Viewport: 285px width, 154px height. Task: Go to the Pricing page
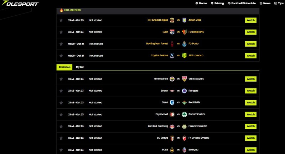[x=217, y=3]
